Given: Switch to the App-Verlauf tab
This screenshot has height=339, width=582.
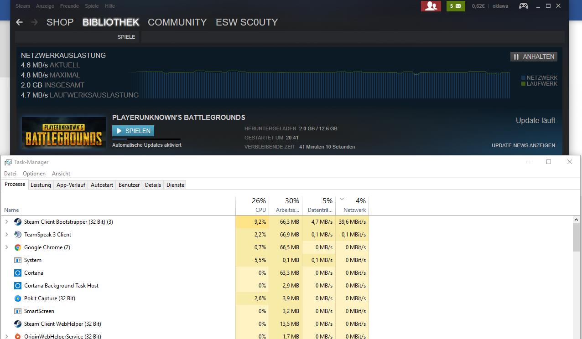Looking at the screenshot, I should click(71, 185).
